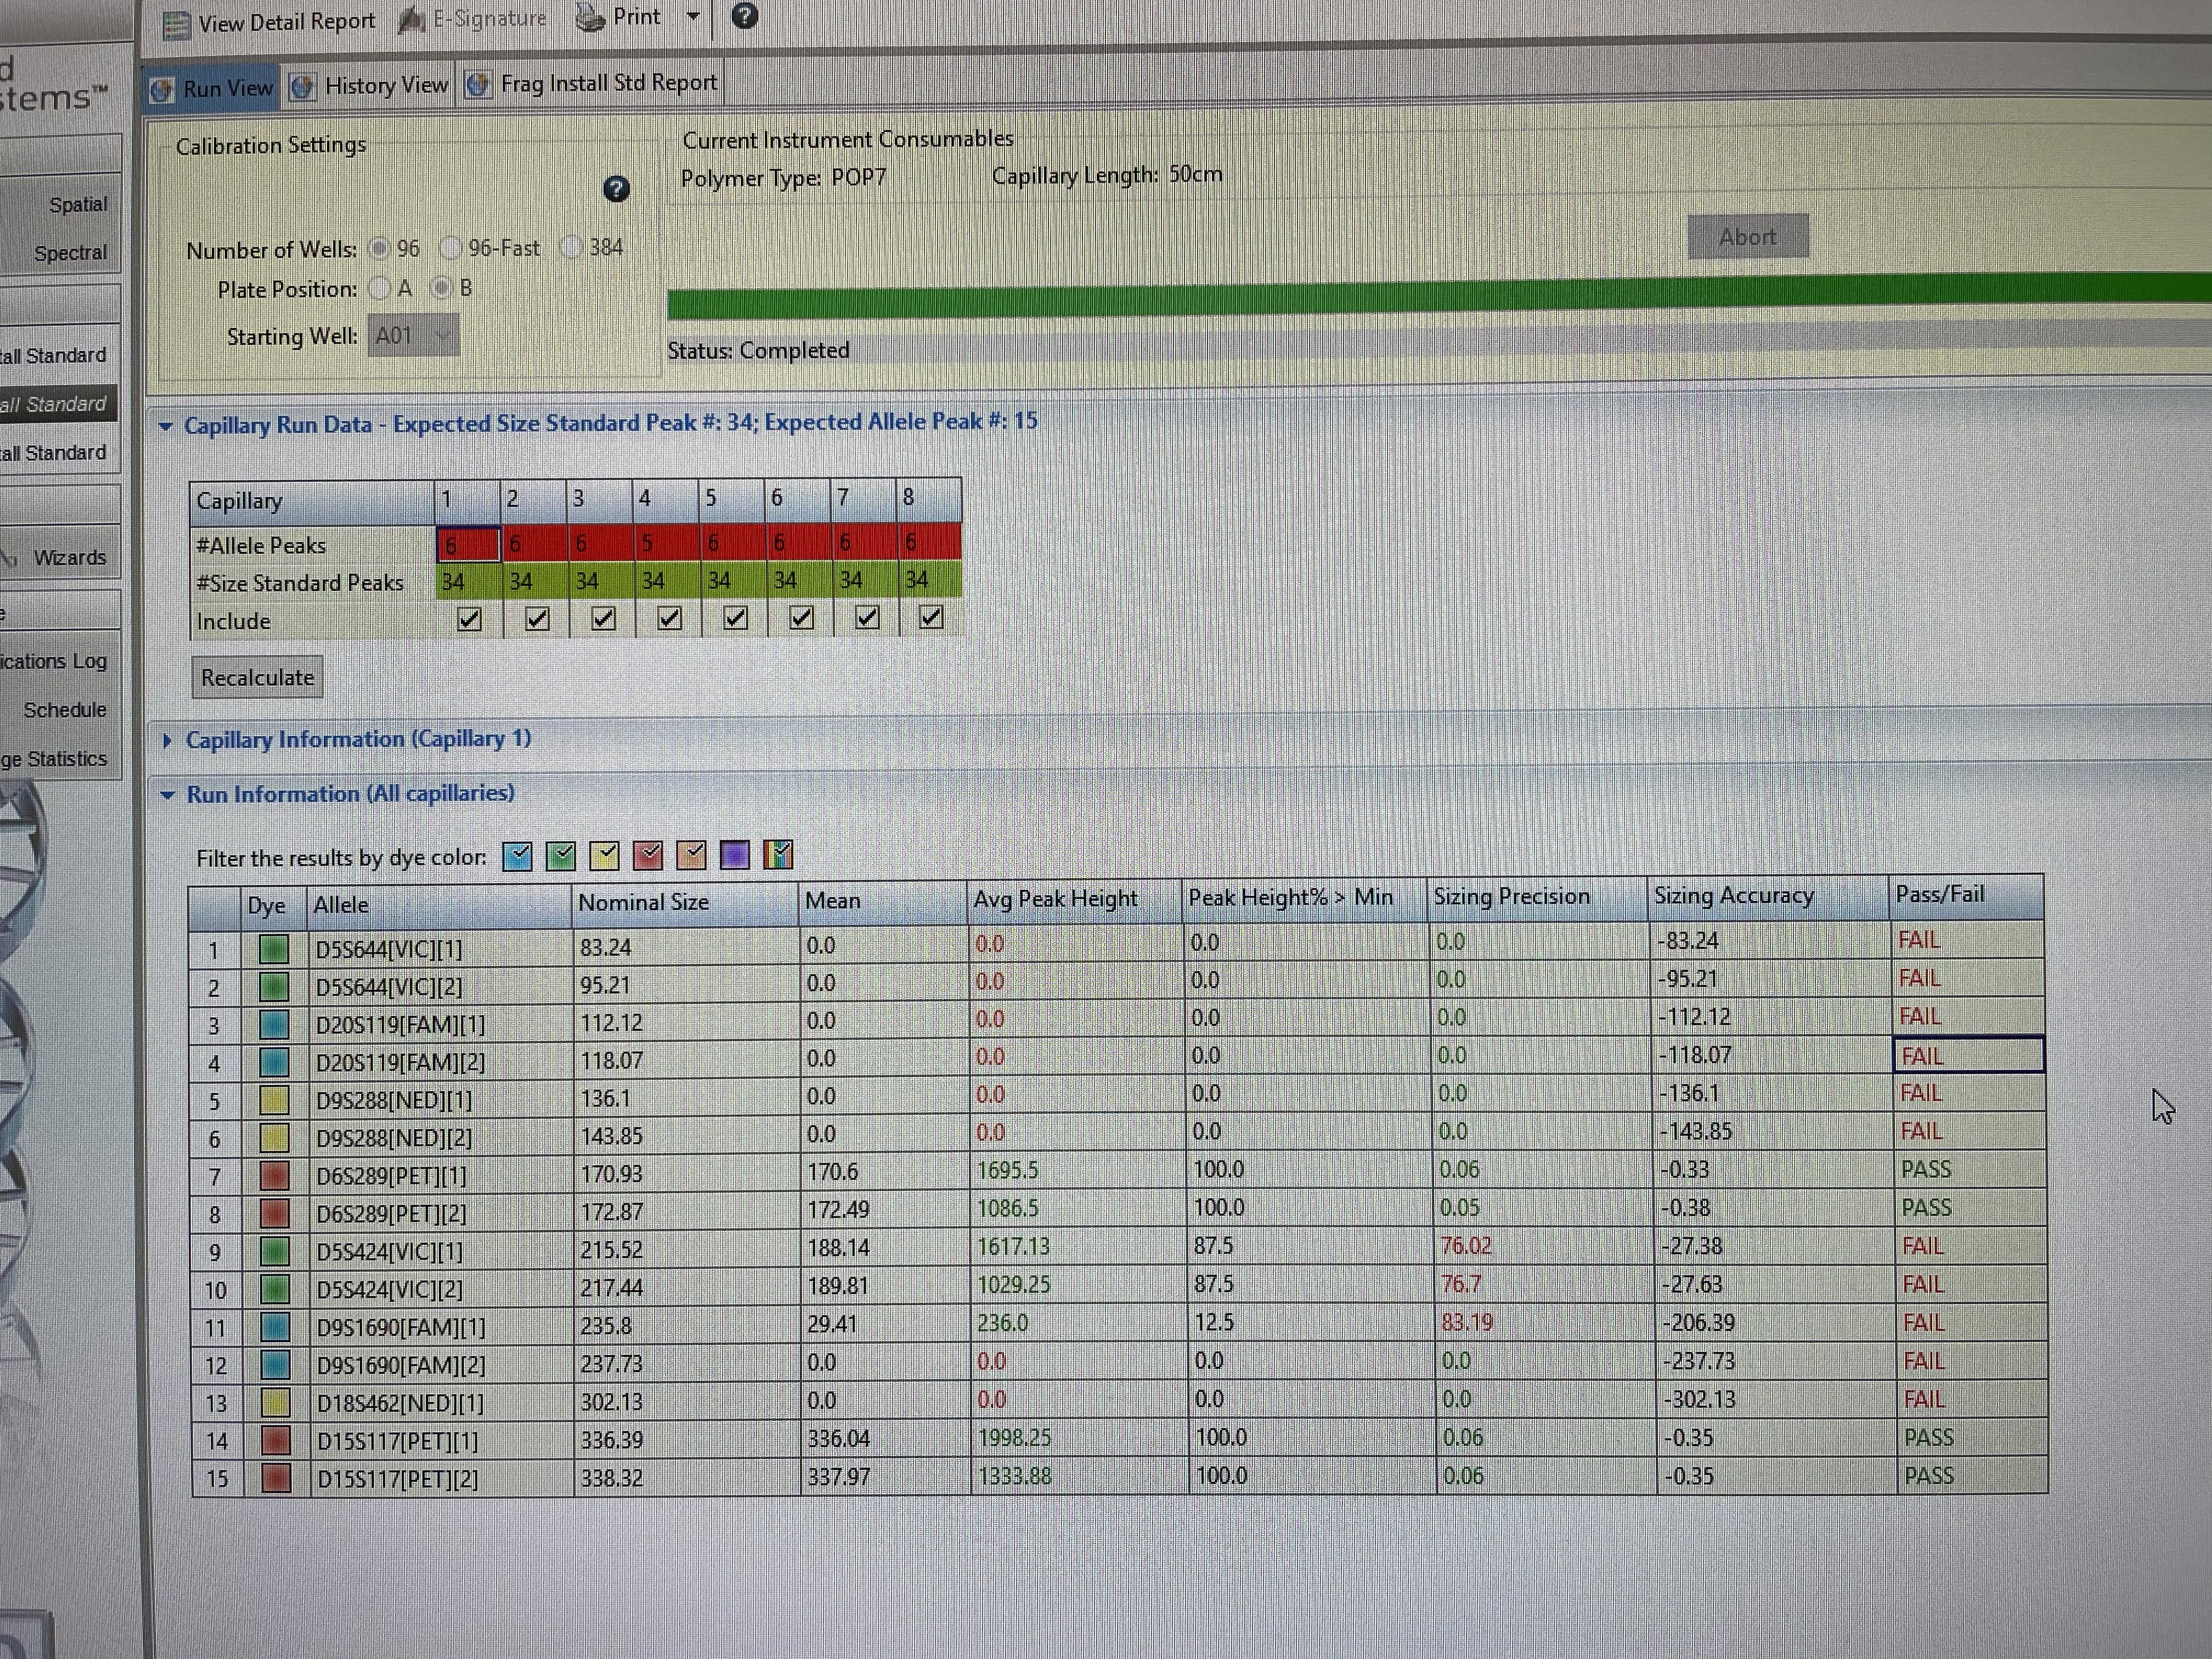Screen dimensions: 2212x1659
Task: Click the Recalculate button
Action: pos(257,678)
